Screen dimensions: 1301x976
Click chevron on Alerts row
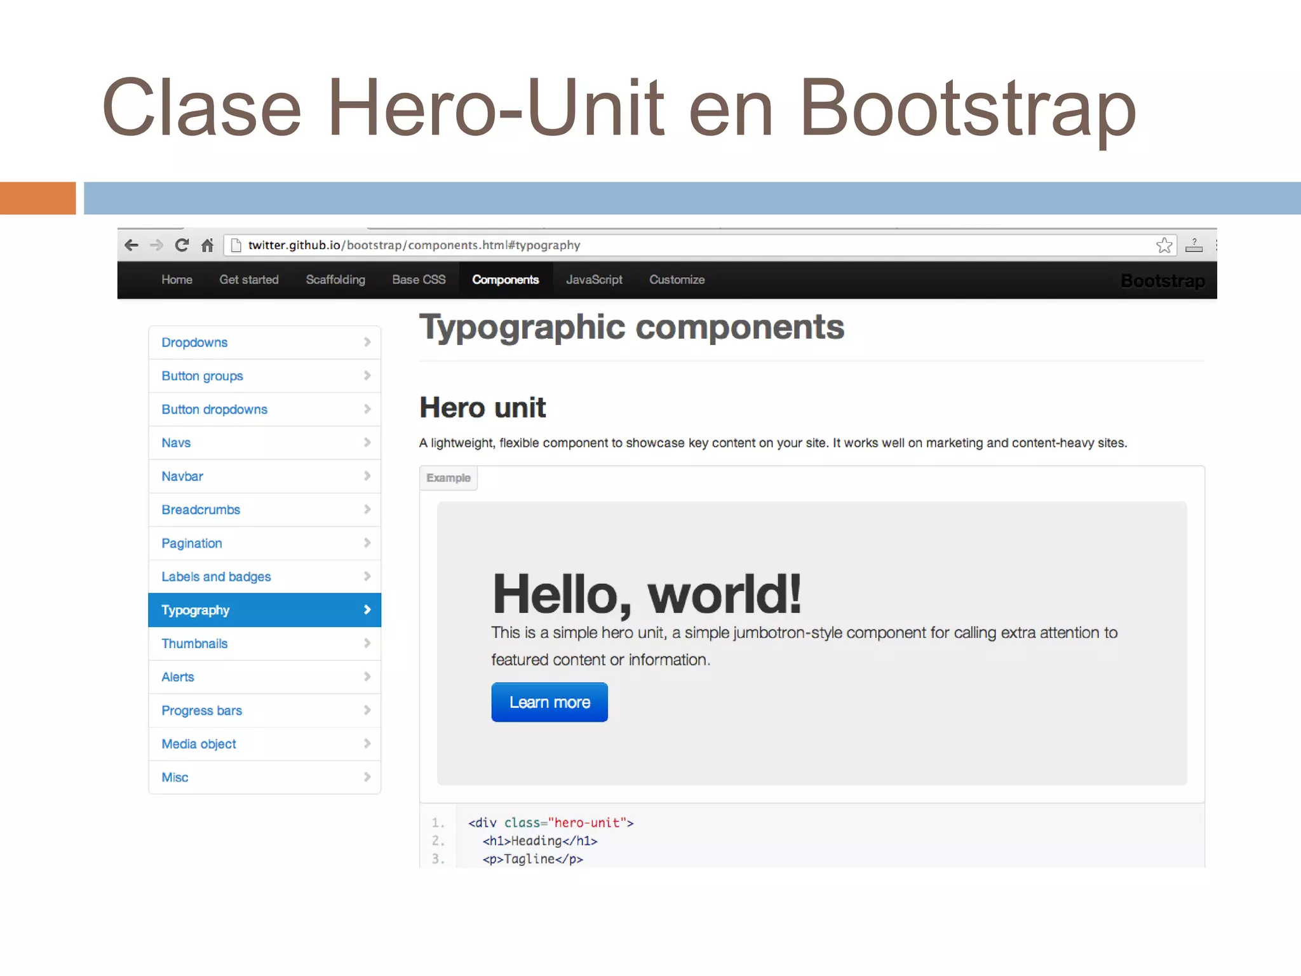367,677
